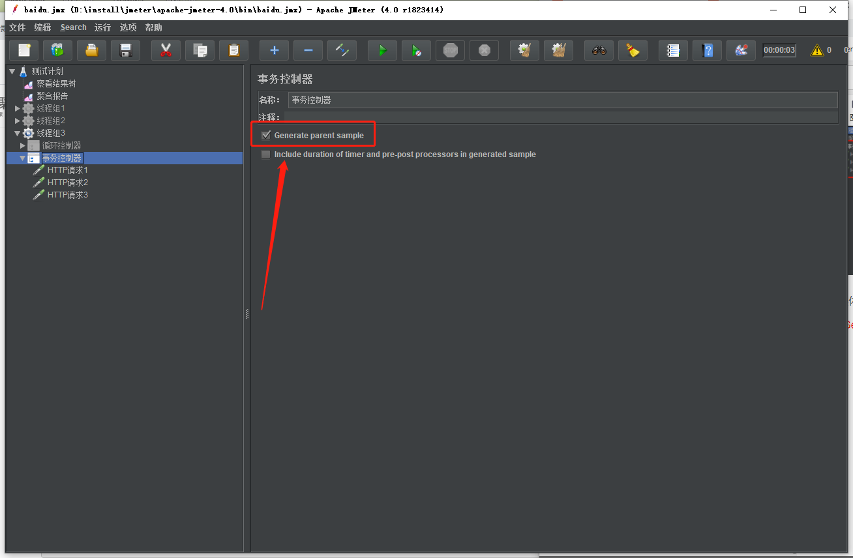Click the Search binoculars icon
This screenshot has width=853, height=558.
[x=599, y=50]
